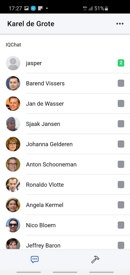Tap the gray status square for Barend Vissers
The height and width of the screenshot is (275, 130).
click(x=121, y=83)
